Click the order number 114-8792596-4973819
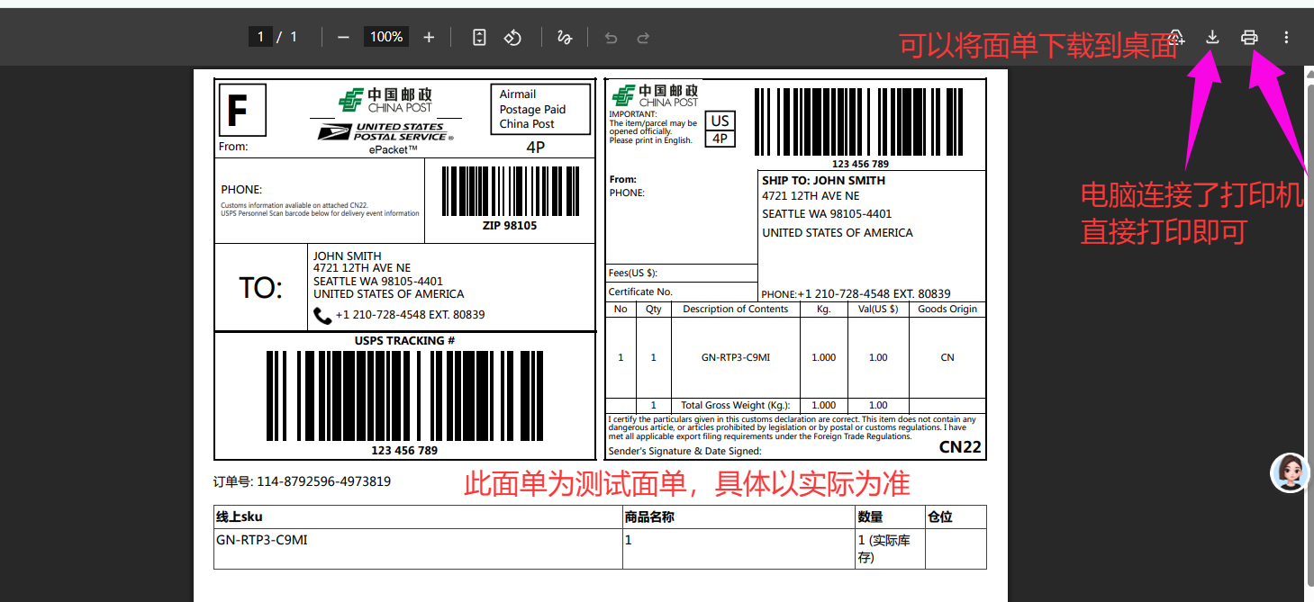This screenshot has height=602, width=1314. click(324, 481)
